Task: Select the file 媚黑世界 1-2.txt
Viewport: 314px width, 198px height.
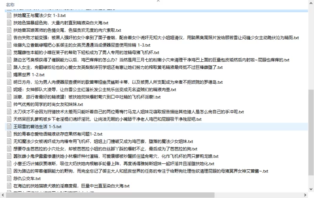Action: 29,75
